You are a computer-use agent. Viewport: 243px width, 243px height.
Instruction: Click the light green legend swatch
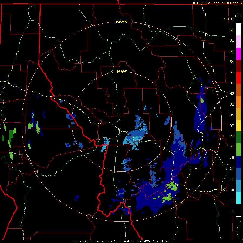click(238, 150)
